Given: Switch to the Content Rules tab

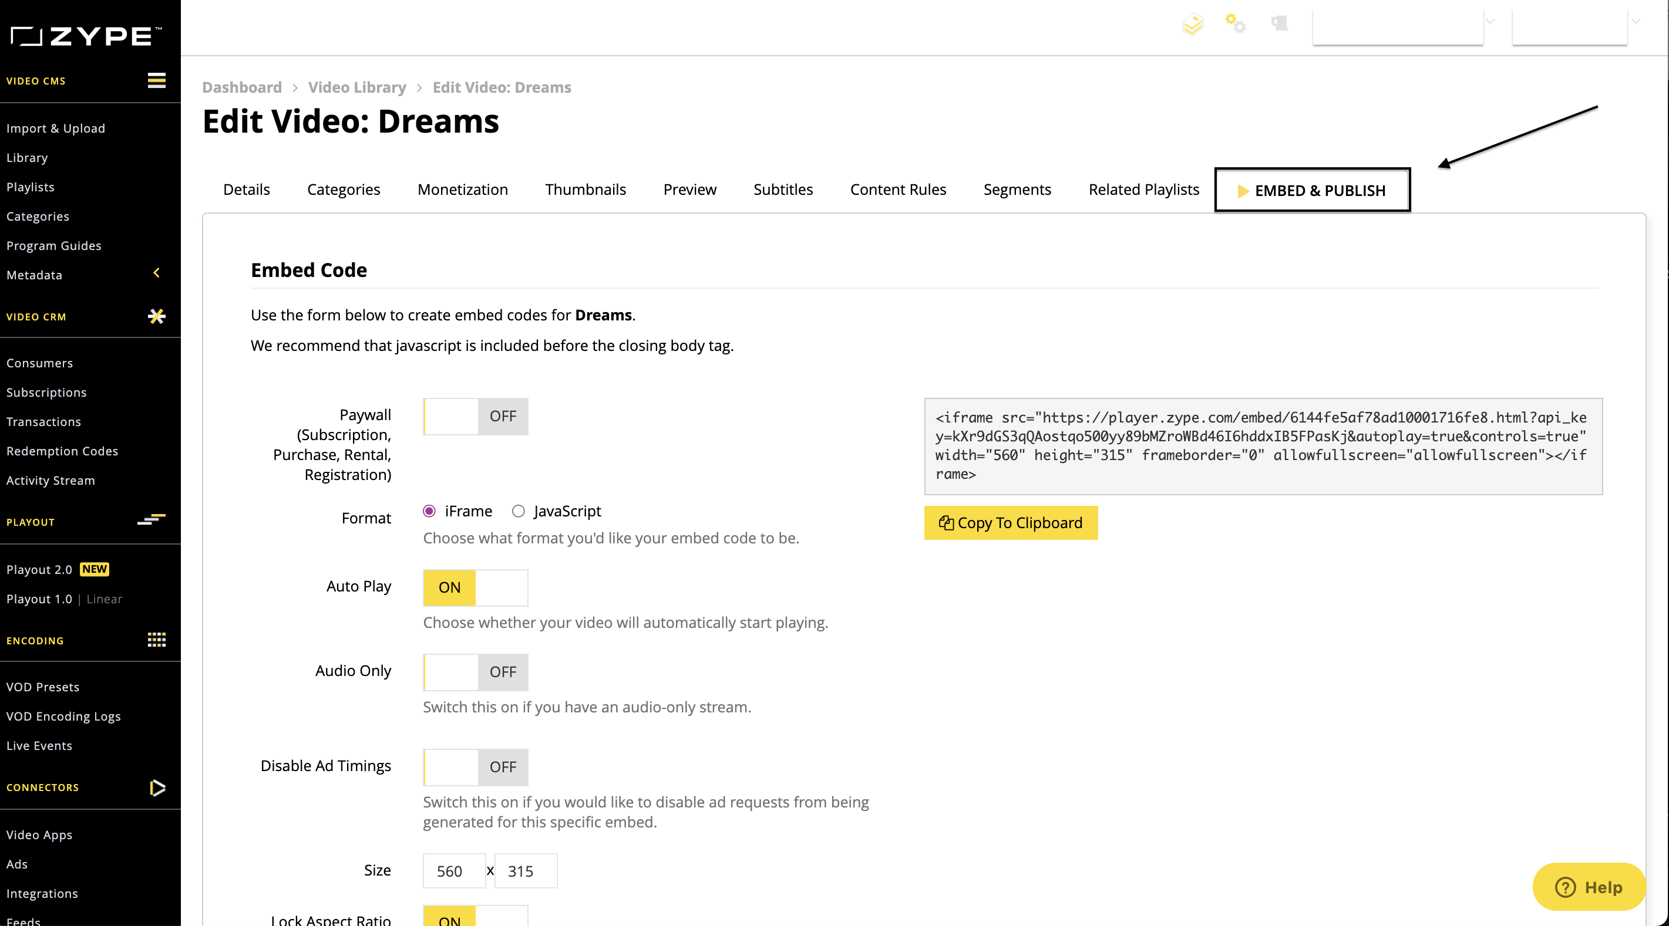Looking at the screenshot, I should (898, 190).
